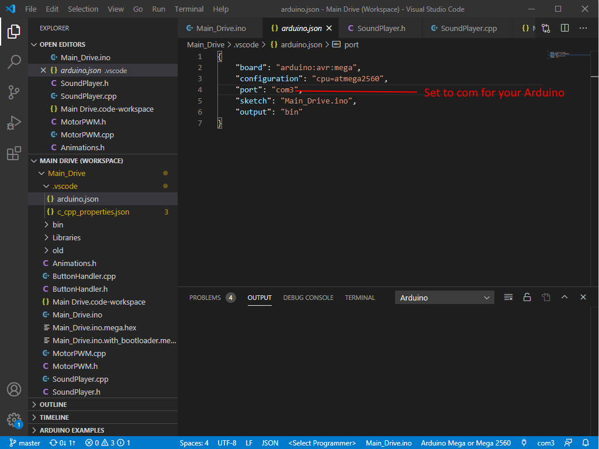Open the Terminal menu
Viewport: 599px width, 449px height.
[x=189, y=9]
